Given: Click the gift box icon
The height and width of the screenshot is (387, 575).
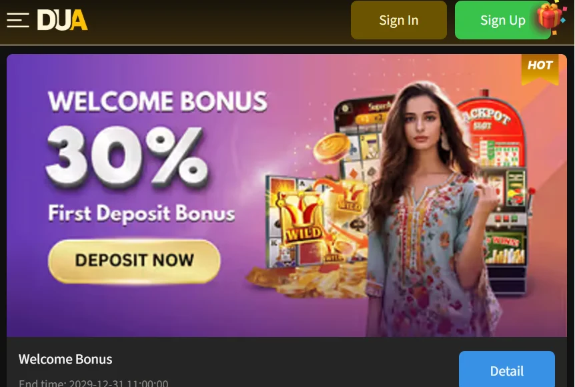Looking at the screenshot, I should tap(550, 17).
